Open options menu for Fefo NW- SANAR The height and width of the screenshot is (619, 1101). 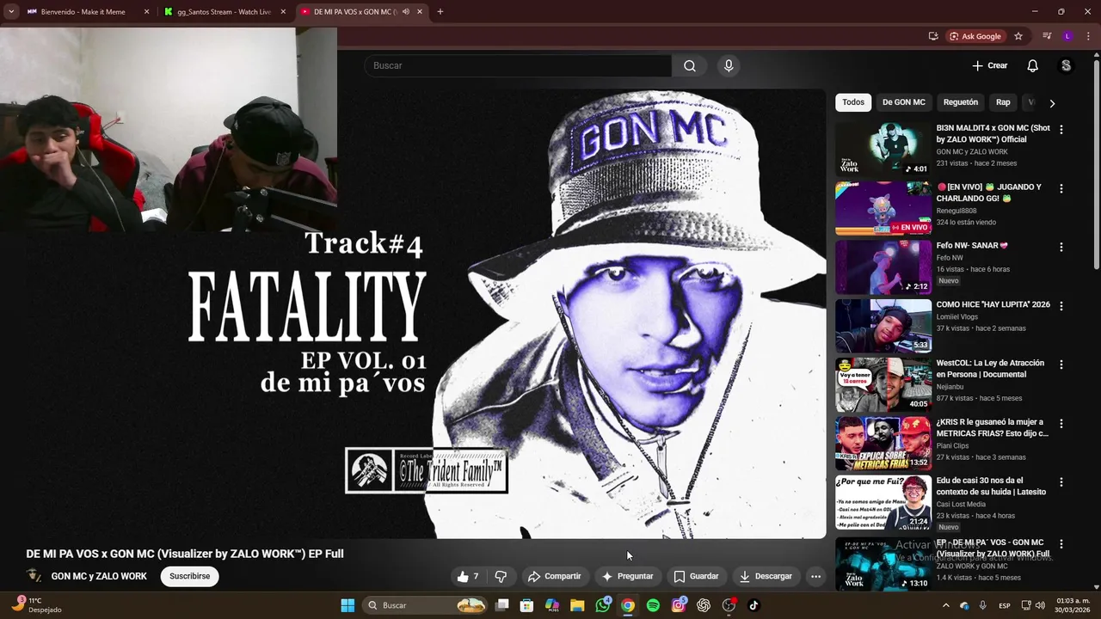coord(1061,247)
